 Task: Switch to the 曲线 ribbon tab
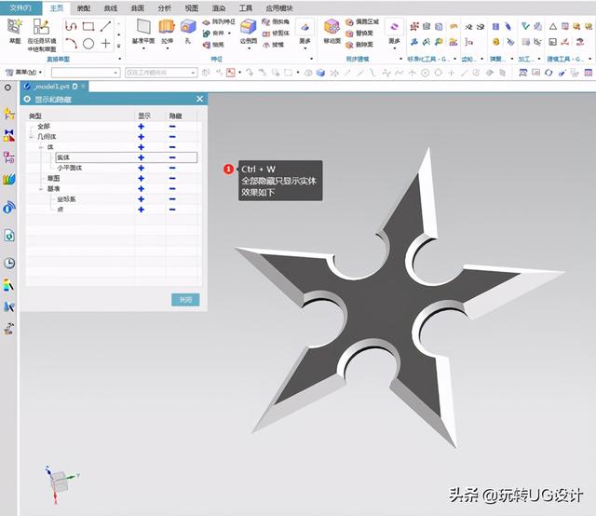[111, 7]
